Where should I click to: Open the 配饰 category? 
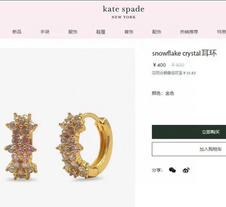pyautogui.click(x=157, y=32)
